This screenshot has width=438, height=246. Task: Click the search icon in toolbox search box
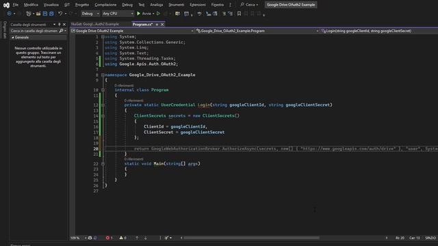coord(61,31)
